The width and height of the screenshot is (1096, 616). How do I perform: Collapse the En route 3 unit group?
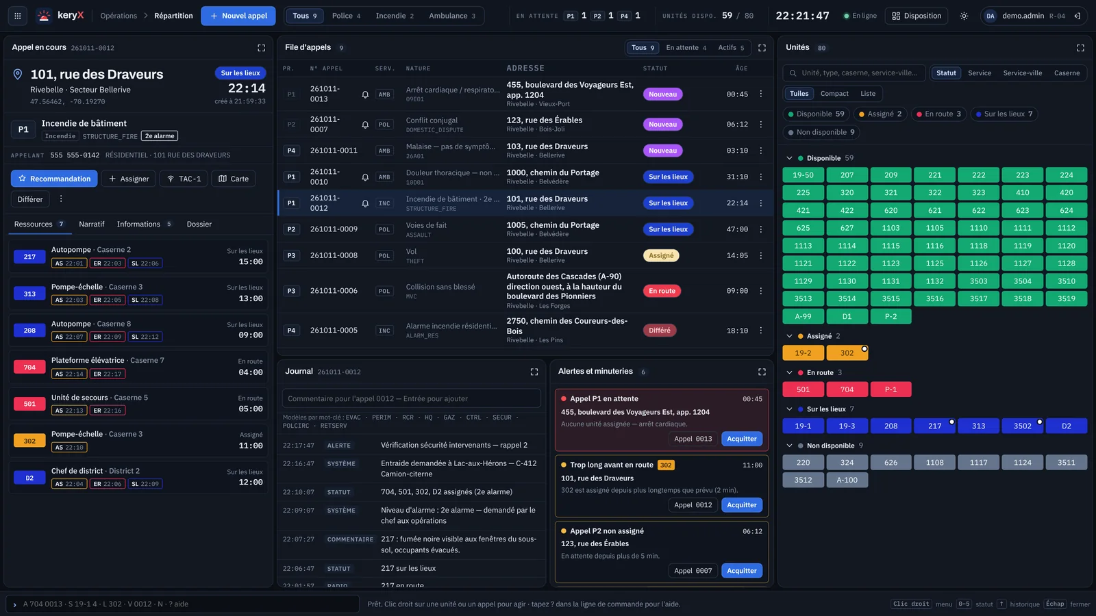pos(789,372)
